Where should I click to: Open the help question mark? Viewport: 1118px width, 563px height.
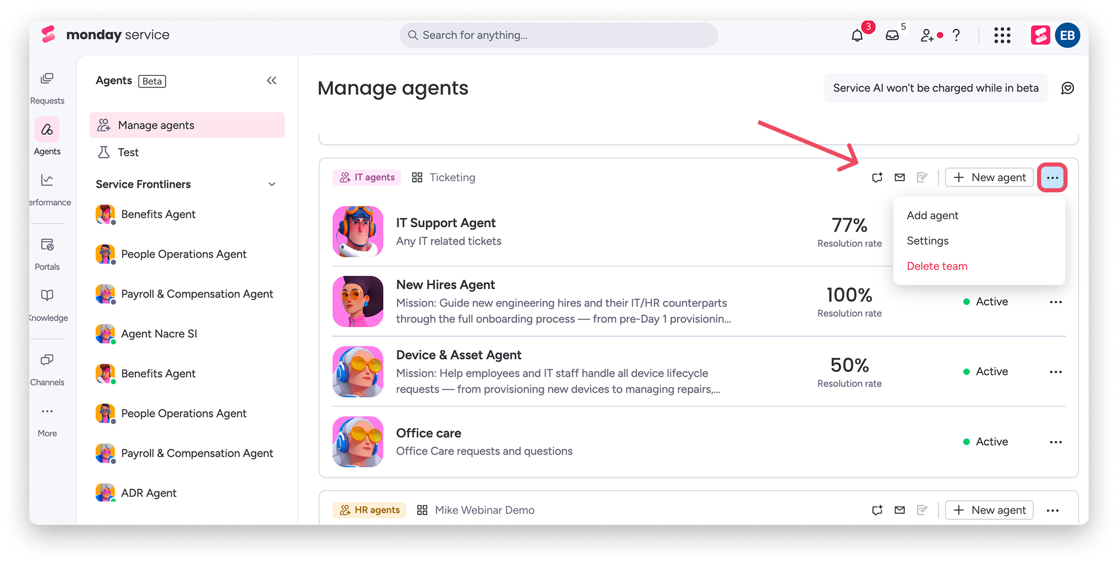point(957,35)
